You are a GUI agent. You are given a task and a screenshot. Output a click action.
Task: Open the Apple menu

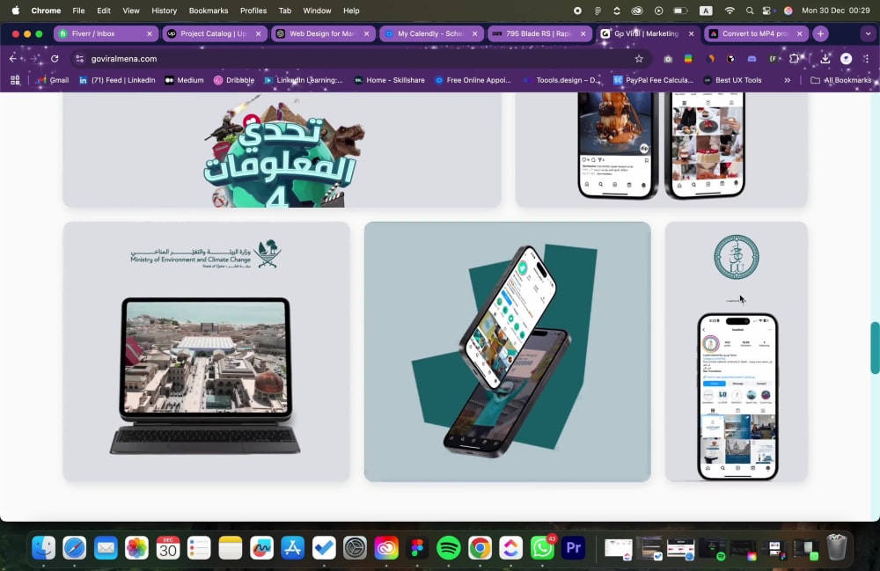coord(15,10)
